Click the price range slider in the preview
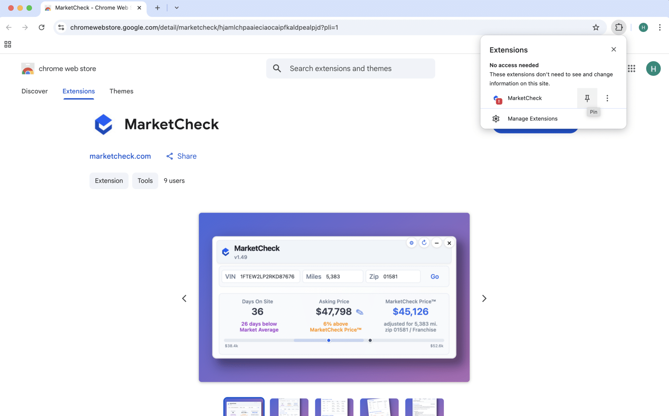This screenshot has height=416, width=669. (x=328, y=340)
